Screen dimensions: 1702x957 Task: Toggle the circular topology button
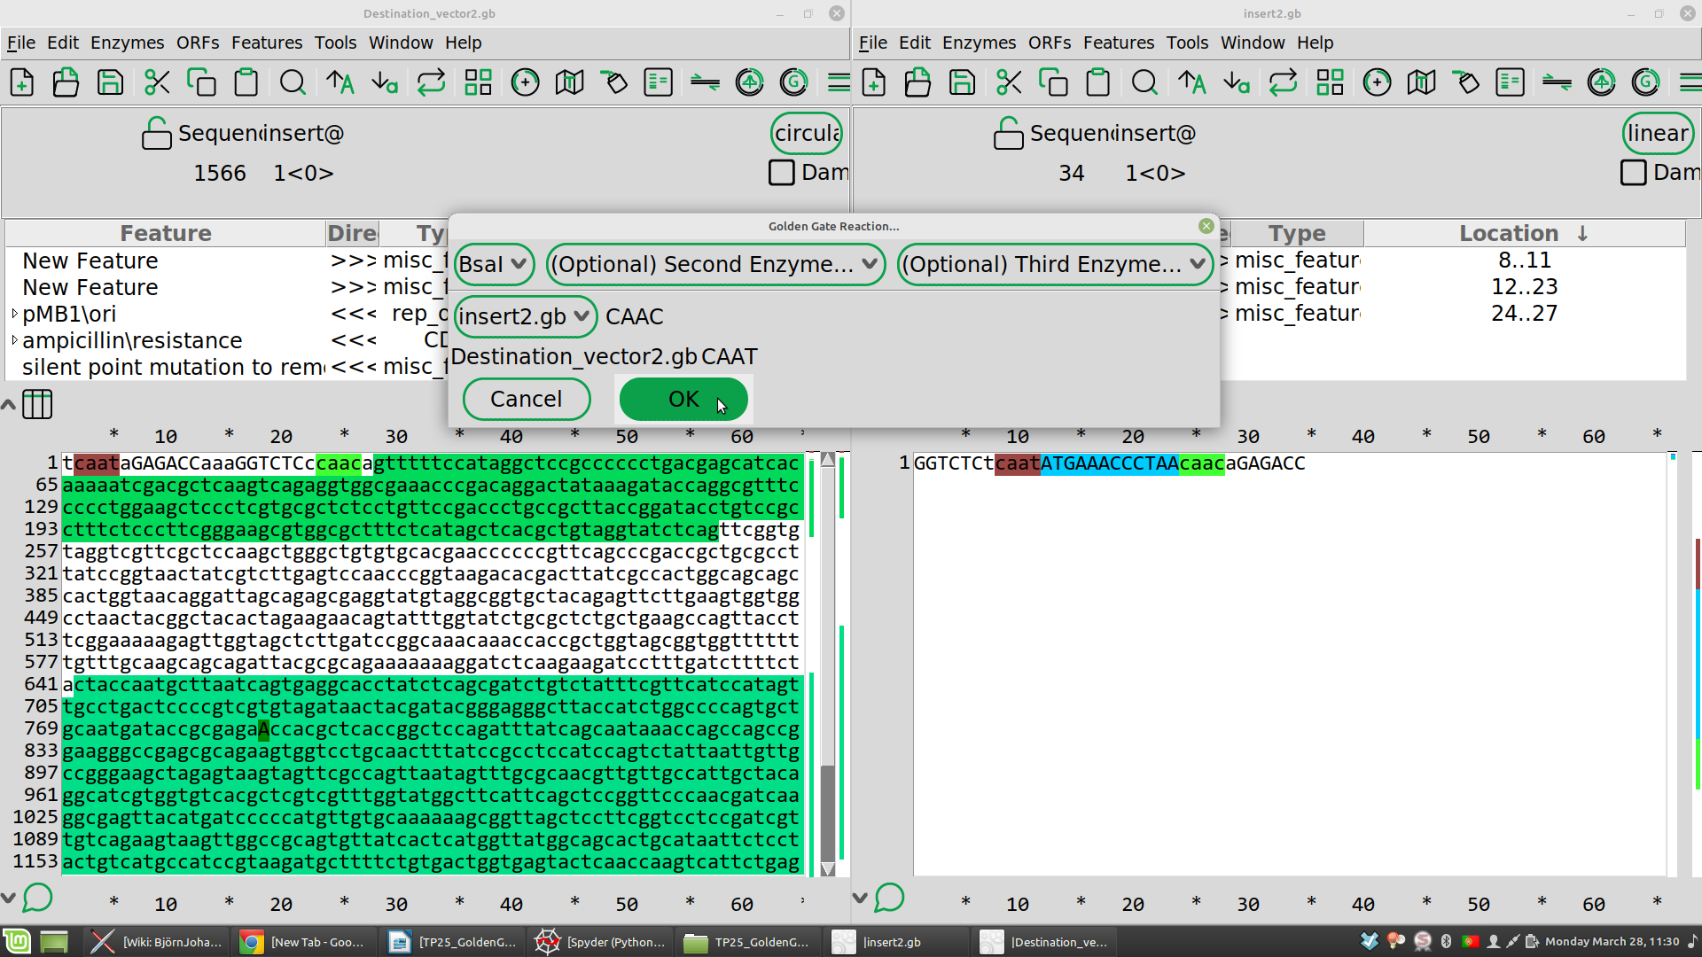click(806, 133)
